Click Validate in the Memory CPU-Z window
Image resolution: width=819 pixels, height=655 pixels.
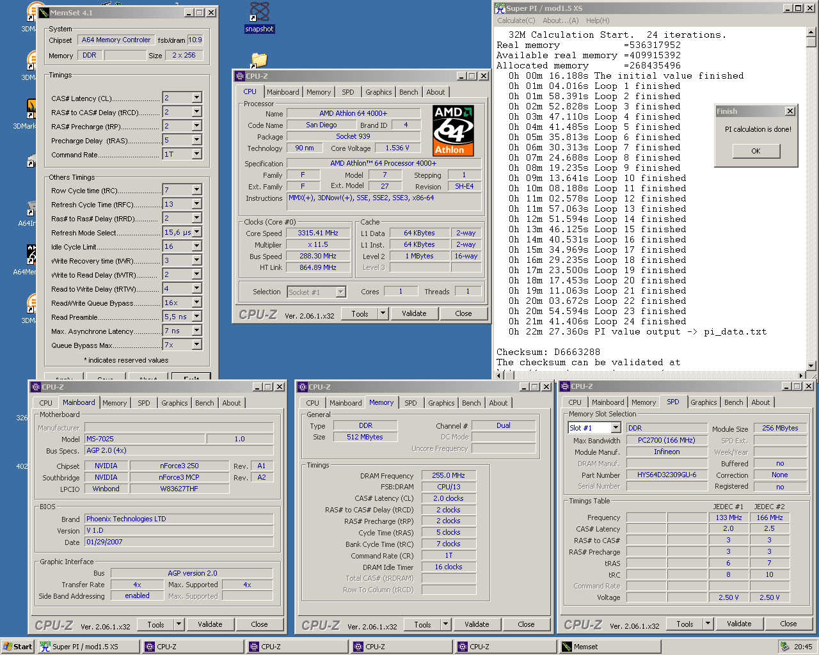click(477, 624)
